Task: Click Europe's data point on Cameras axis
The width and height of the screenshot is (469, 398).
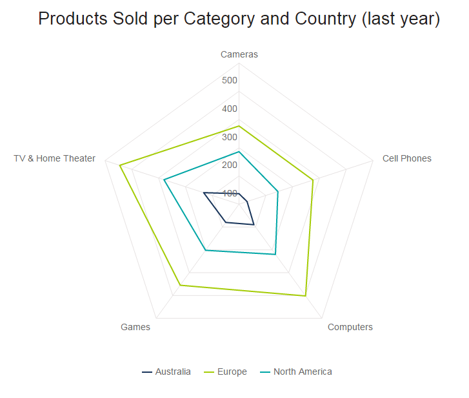Action: pyautogui.click(x=239, y=126)
